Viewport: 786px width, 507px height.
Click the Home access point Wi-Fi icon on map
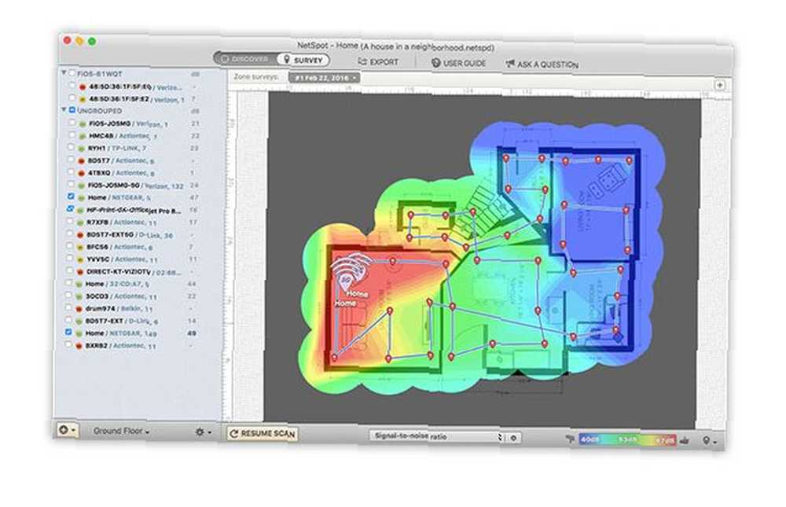pyautogui.click(x=350, y=271)
